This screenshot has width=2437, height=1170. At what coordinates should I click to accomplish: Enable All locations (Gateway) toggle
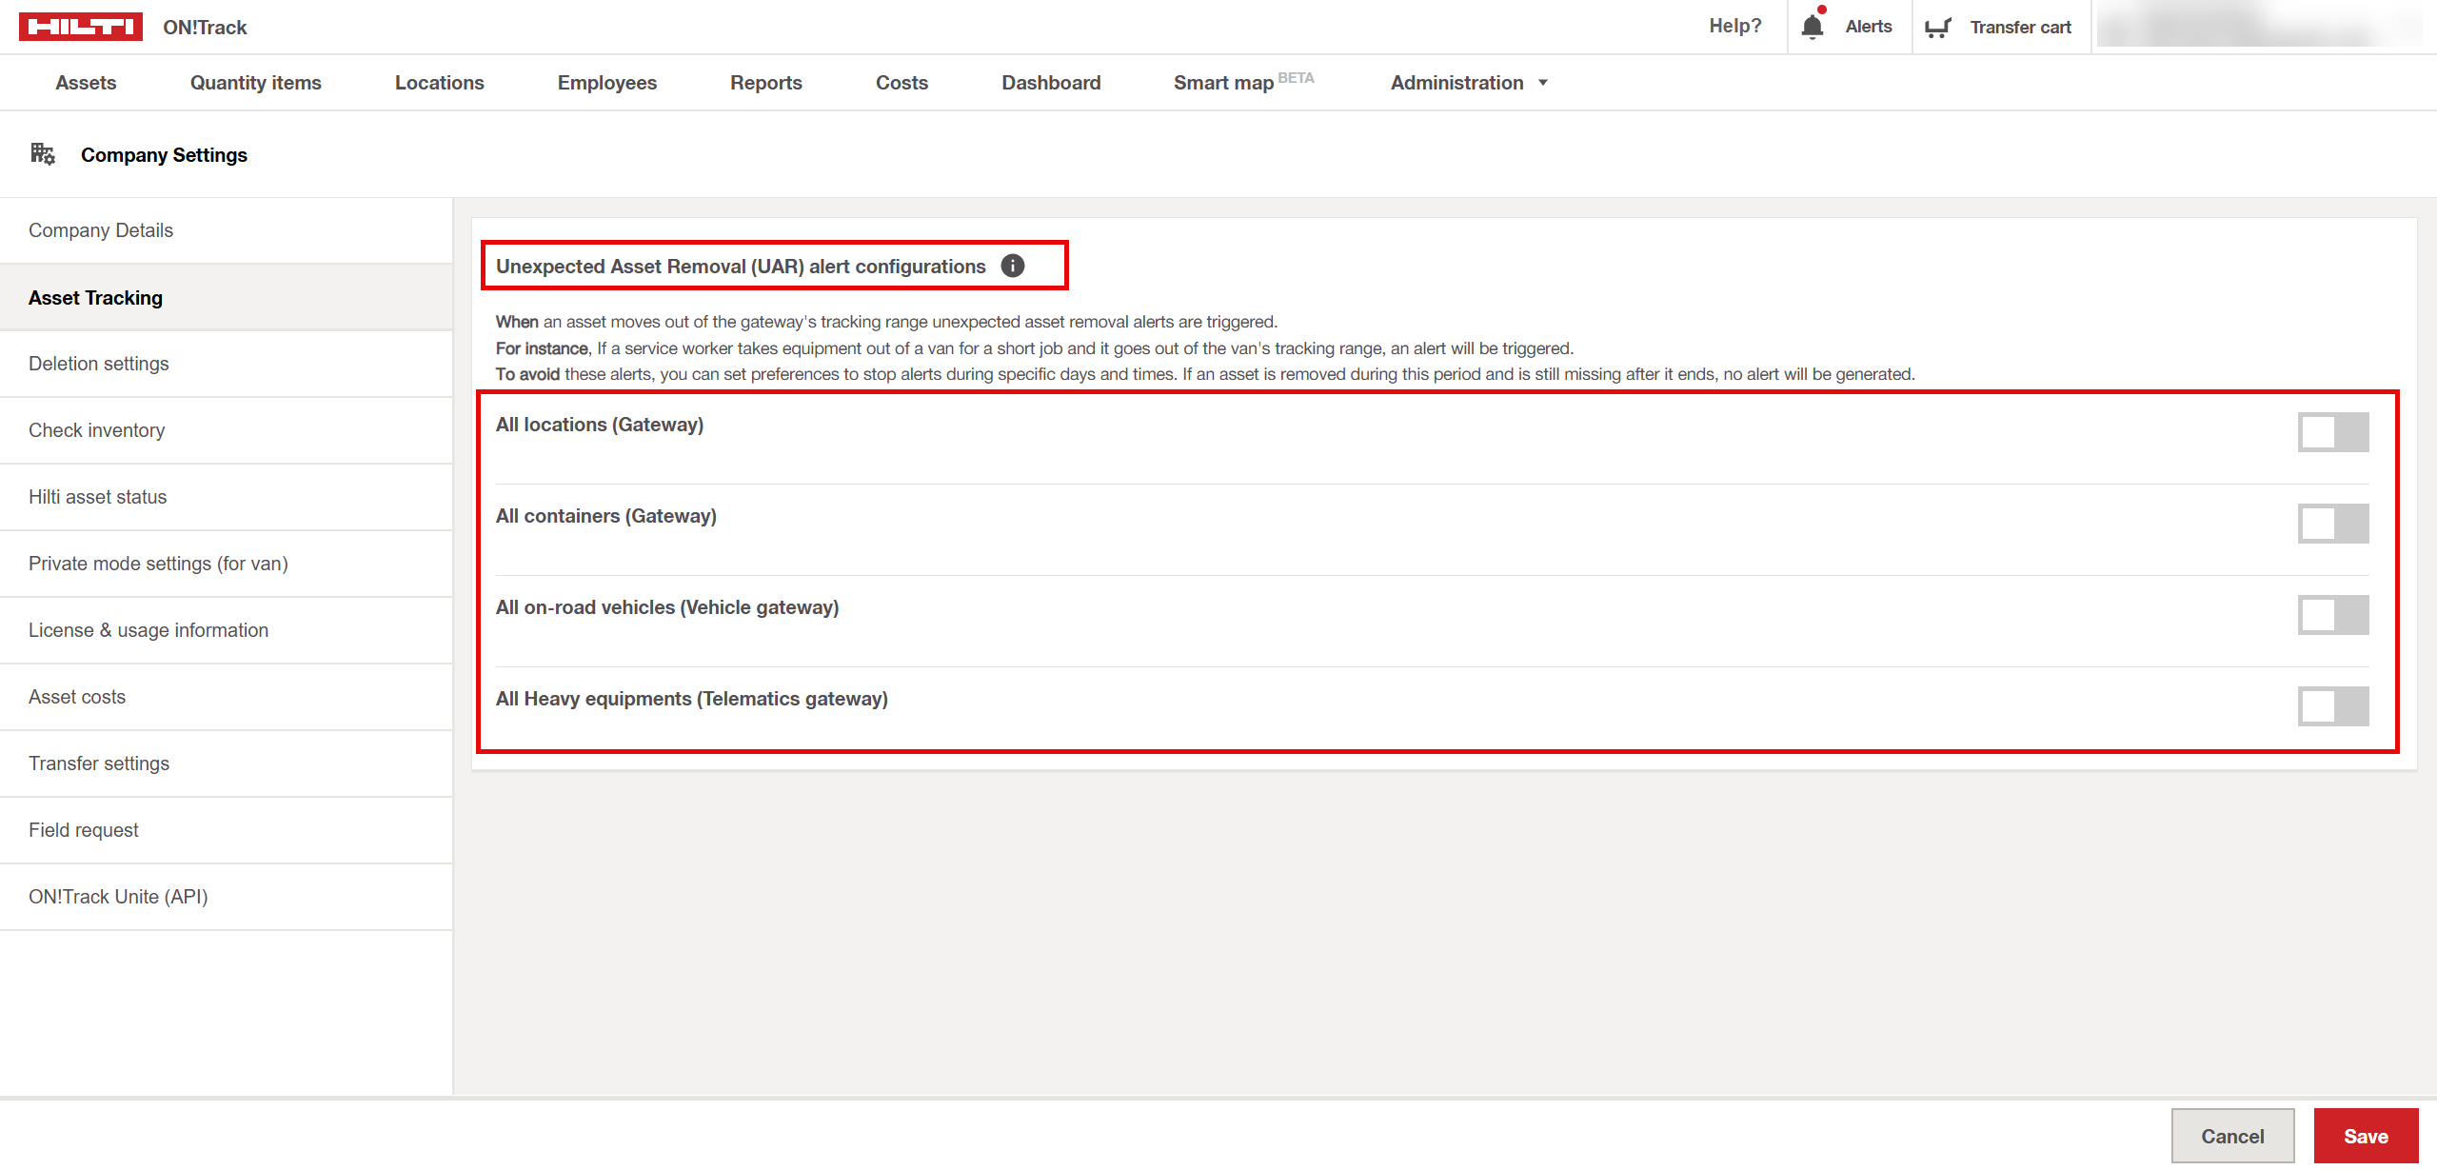pyautogui.click(x=2332, y=432)
